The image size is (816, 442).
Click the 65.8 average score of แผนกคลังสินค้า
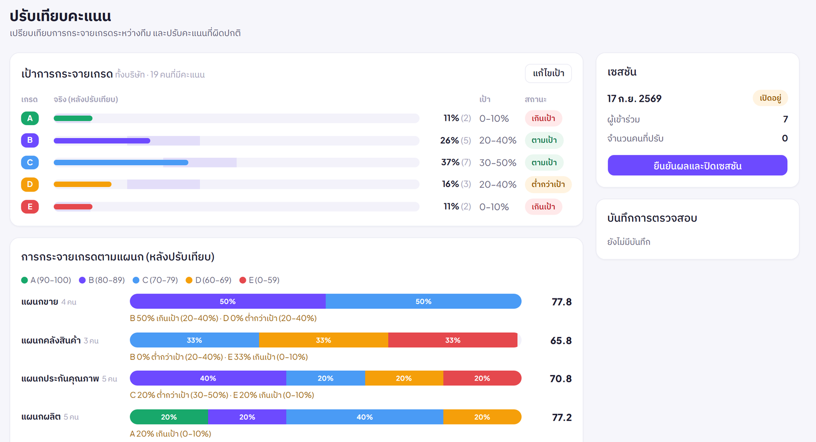click(x=561, y=341)
